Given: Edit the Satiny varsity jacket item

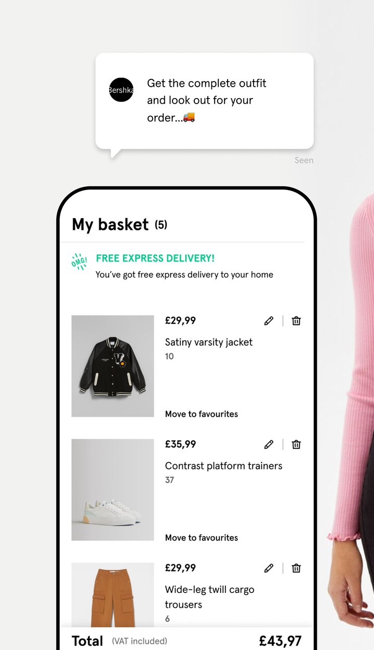Looking at the screenshot, I should (x=269, y=321).
